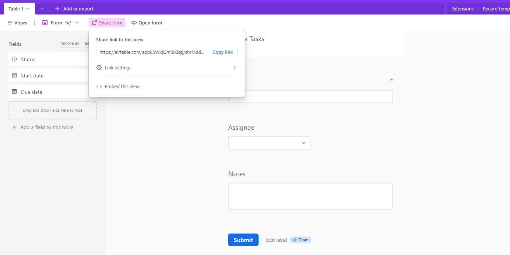Open the Extensions menu

tap(462, 9)
